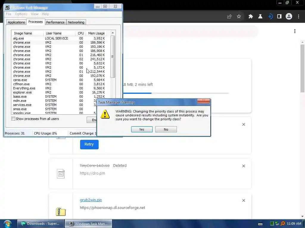Select csrss.exe process row
This screenshot has width=305, height=228.
coord(59,80)
